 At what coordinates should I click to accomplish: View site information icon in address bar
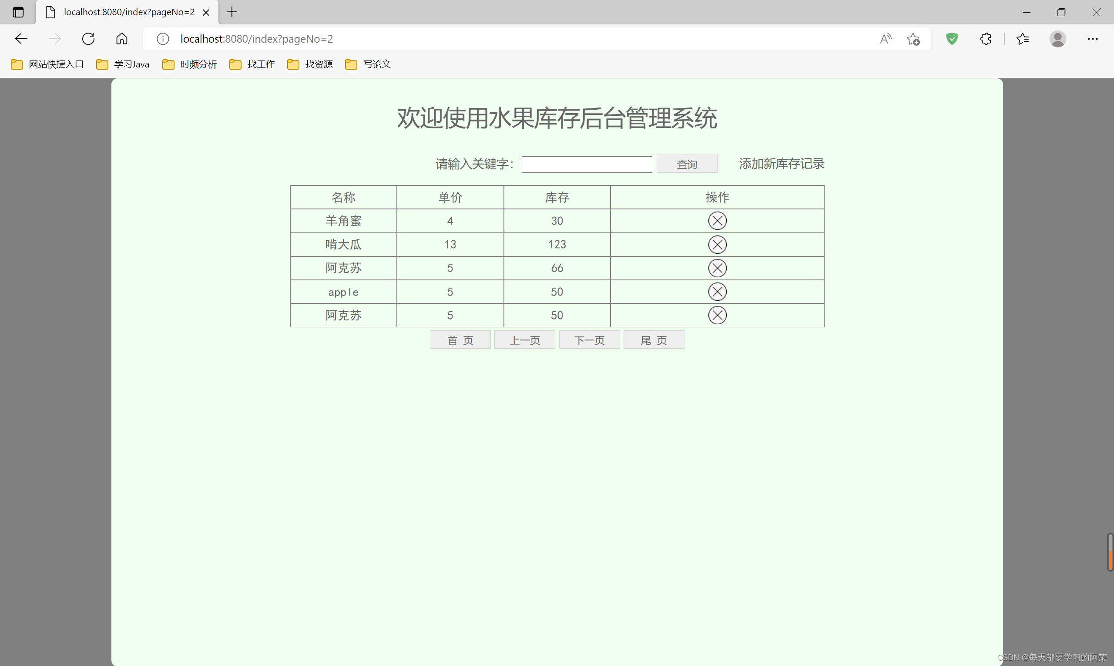click(163, 39)
